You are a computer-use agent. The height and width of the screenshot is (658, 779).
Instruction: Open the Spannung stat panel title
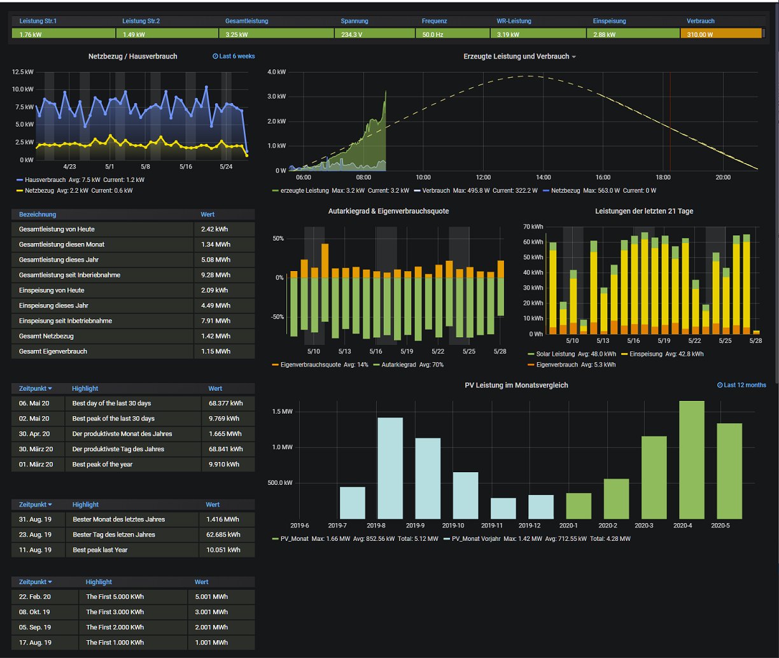coord(354,21)
